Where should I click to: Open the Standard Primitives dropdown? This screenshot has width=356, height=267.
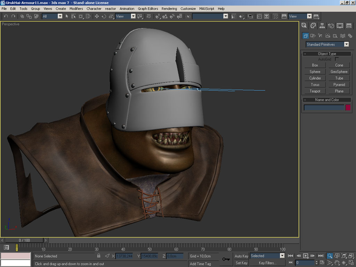[346, 44]
